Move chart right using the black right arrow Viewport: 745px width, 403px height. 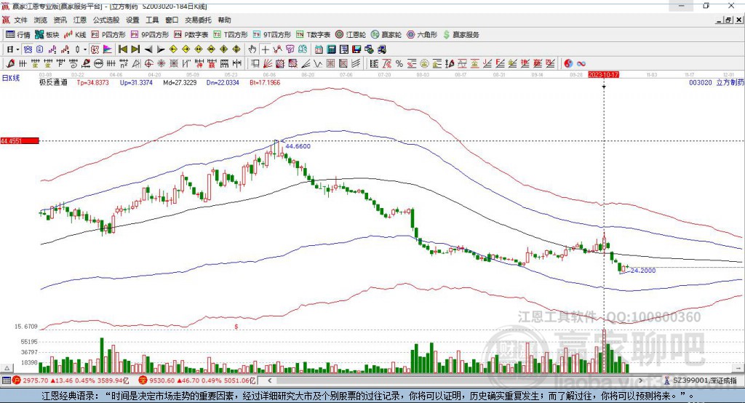(x=161, y=49)
